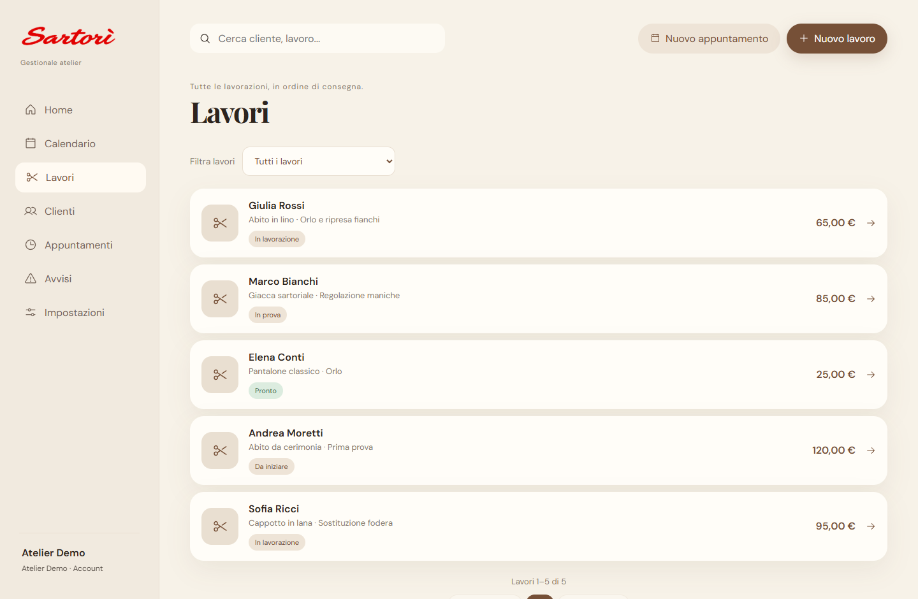The height and width of the screenshot is (599, 918).
Task: Click the Home house icon in sidebar
Action: click(x=31, y=110)
